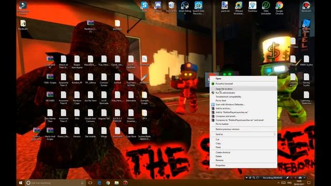Select the RWBY Scythe file
Screen dimensions: 331x186
click(x=306, y=61)
